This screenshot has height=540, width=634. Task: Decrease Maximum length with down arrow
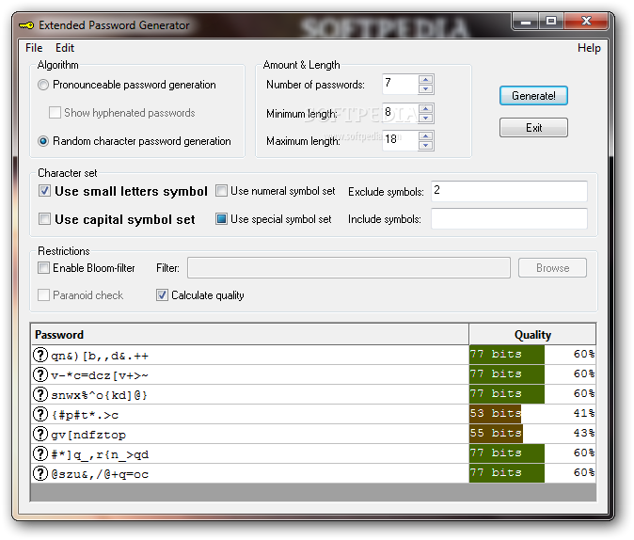pos(425,145)
